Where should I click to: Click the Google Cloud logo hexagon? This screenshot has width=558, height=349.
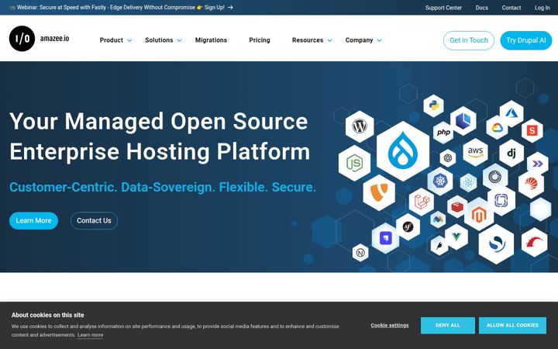pos(497,127)
